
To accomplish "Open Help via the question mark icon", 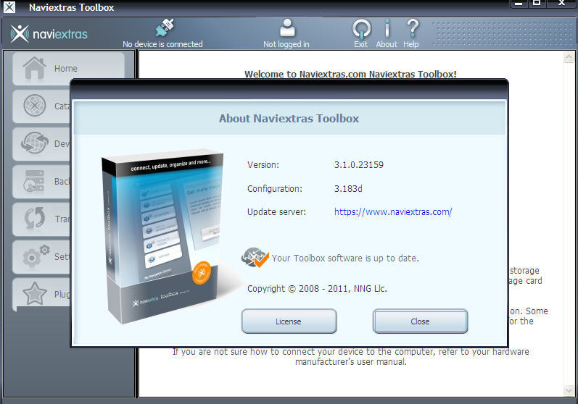I will [413, 28].
